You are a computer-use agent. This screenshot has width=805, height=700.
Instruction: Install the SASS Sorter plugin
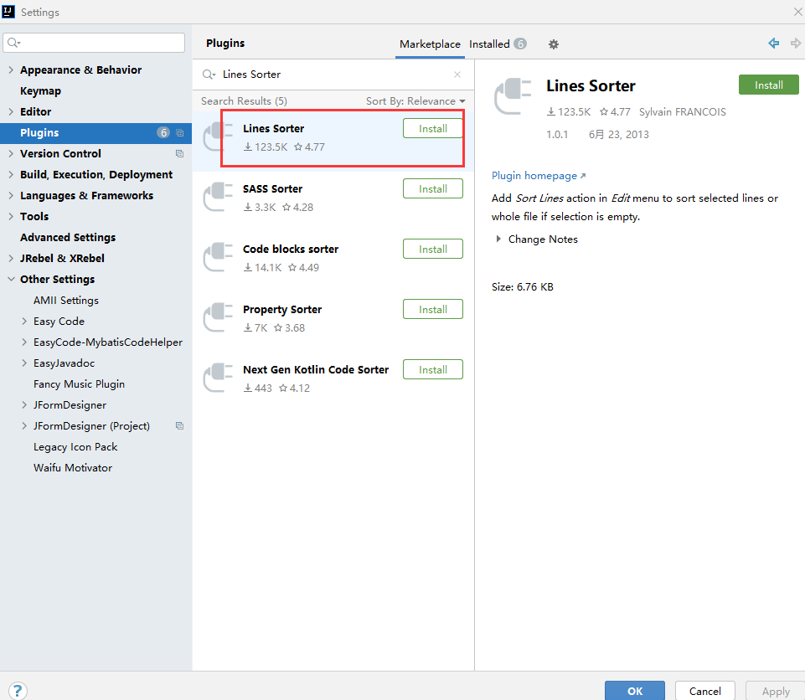(x=433, y=189)
